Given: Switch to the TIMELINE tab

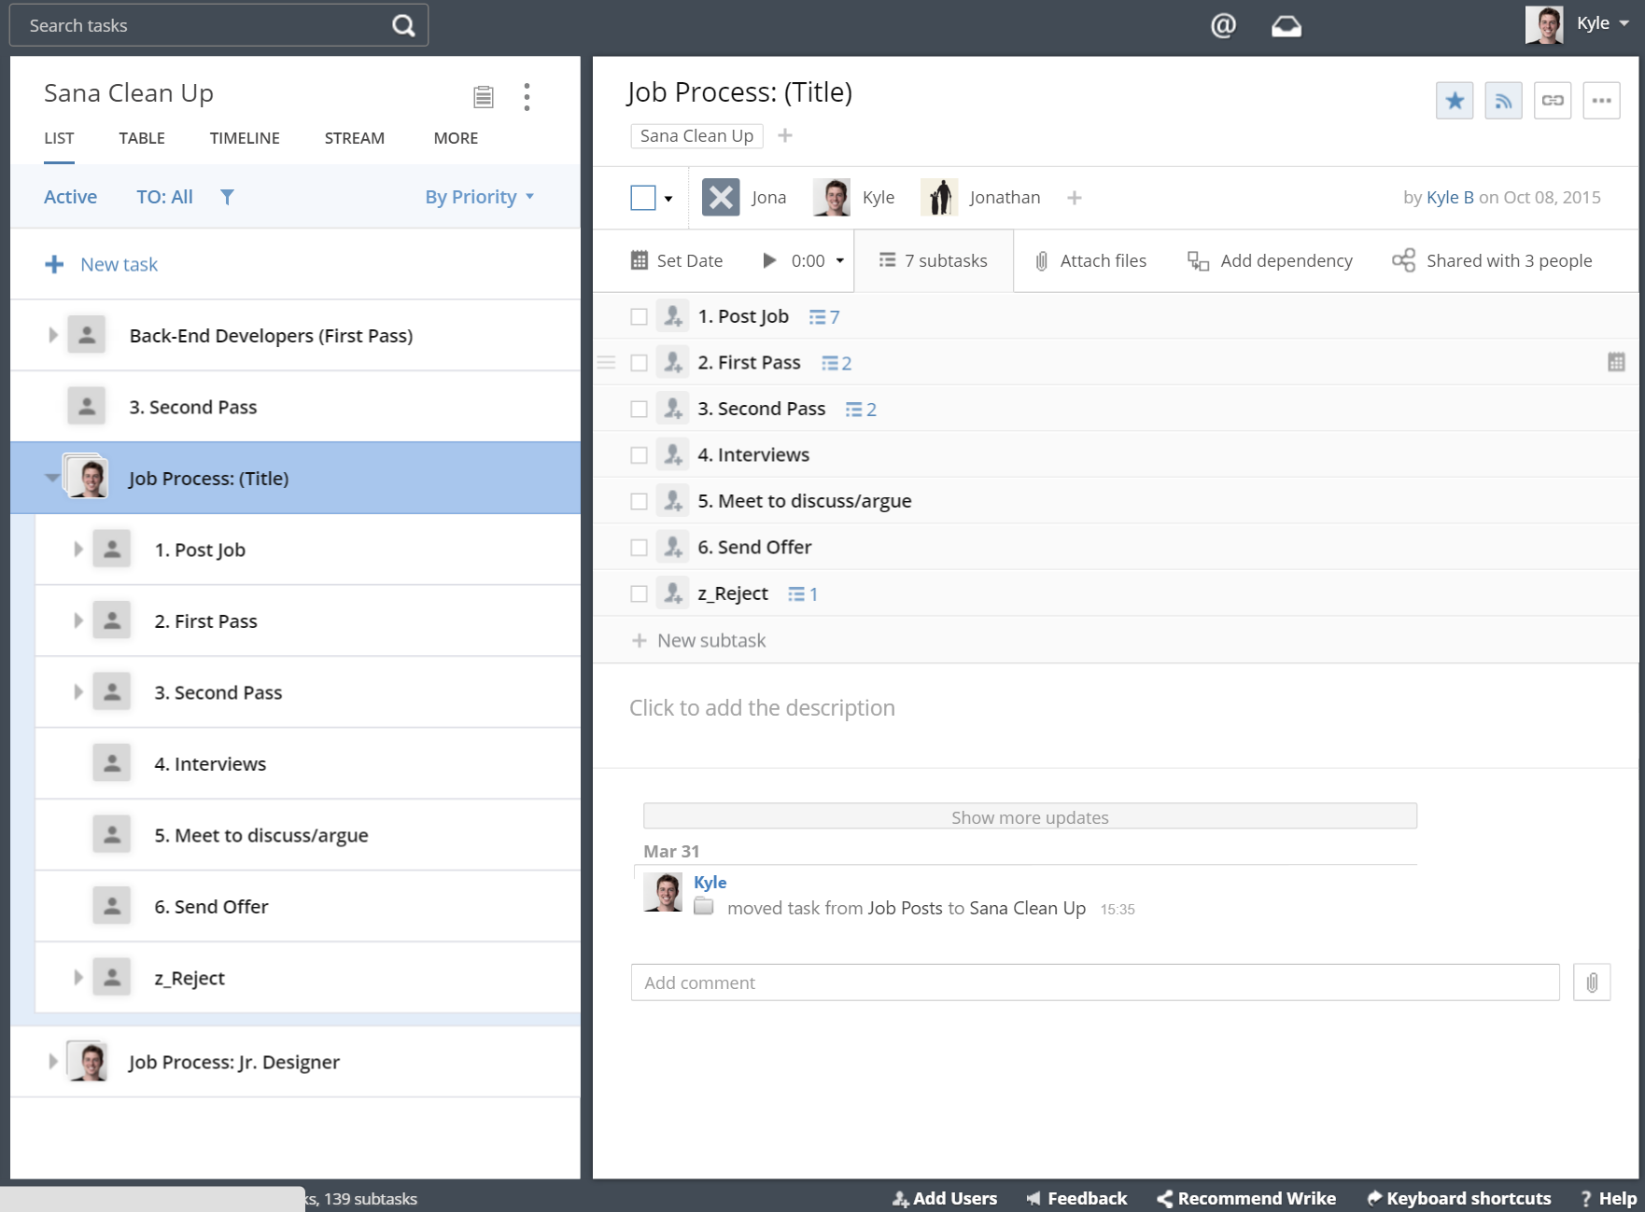Looking at the screenshot, I should [245, 138].
